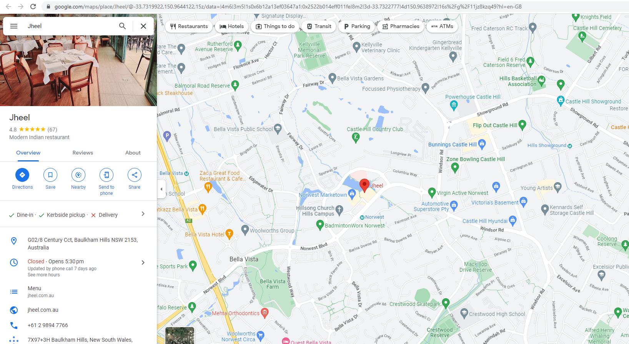The image size is (629, 344).
Task: Click the red Jheel map pin
Action: pos(364,186)
